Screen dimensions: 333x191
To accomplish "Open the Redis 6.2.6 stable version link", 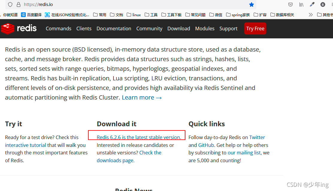I will pos(139,137).
